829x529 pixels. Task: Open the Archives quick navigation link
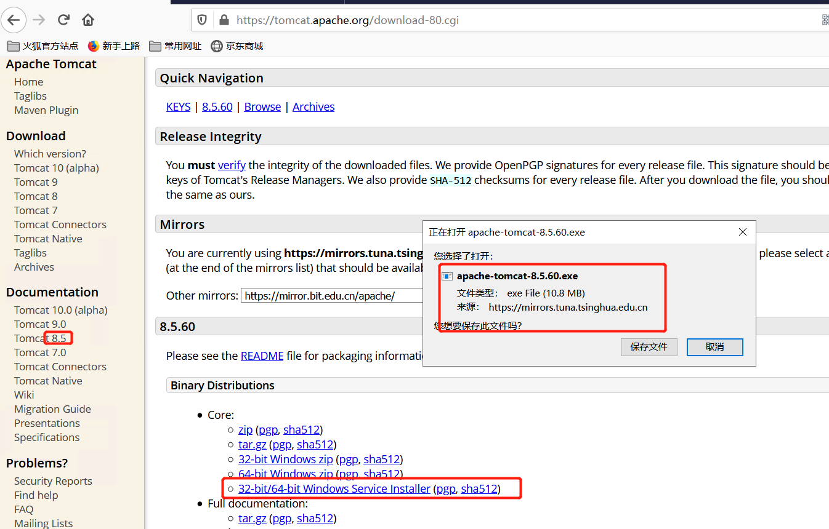click(313, 107)
